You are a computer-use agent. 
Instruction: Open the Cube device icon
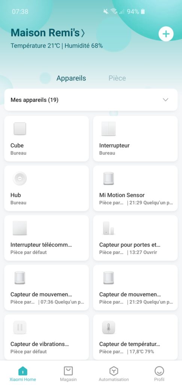20,129
